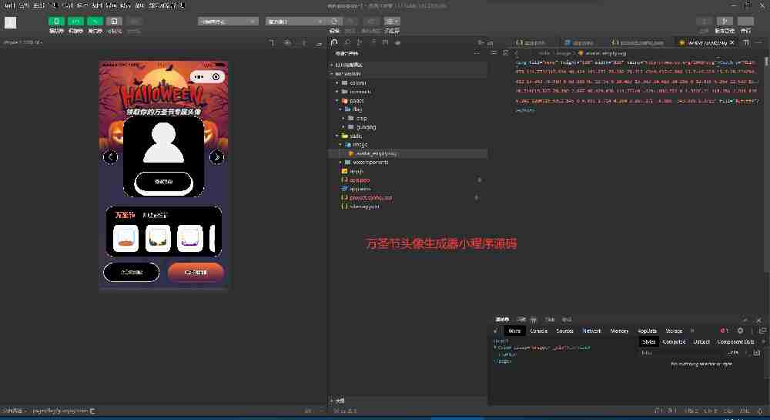Viewport: 770px width, 420px height.
Task: Select the Styles subtab
Action: point(648,341)
